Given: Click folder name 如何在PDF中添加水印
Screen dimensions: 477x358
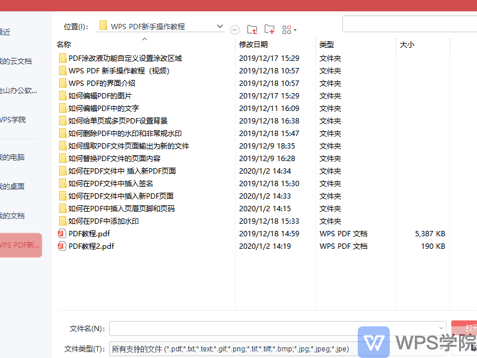Looking at the screenshot, I should [103, 221].
